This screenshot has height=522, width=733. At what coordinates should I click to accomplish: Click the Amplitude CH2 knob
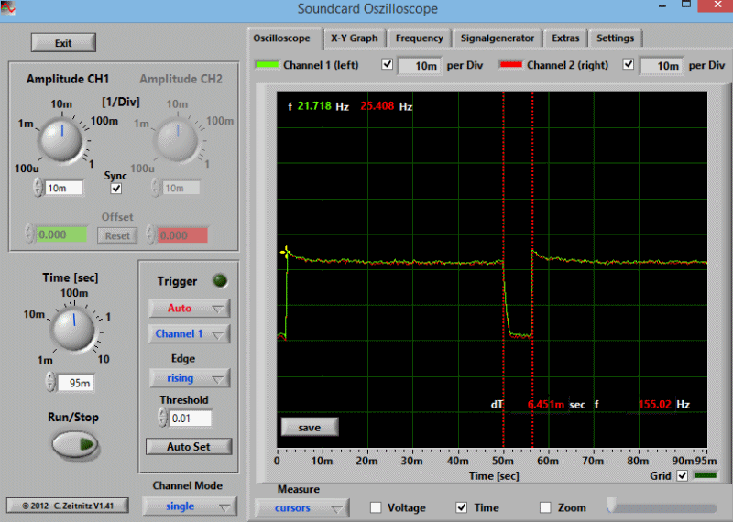(177, 139)
